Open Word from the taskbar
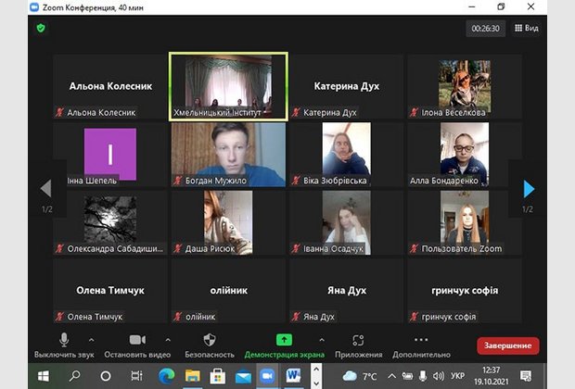The height and width of the screenshot is (389, 575). click(293, 376)
